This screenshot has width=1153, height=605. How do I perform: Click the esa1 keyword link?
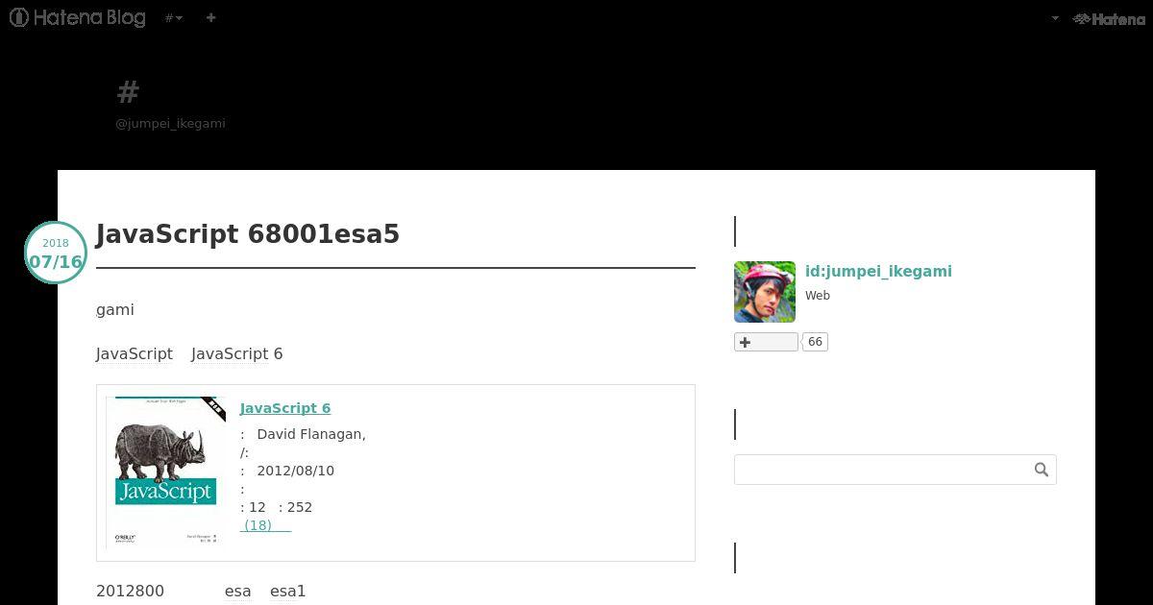[x=288, y=591]
